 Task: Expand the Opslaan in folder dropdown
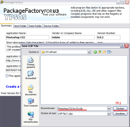89,52
